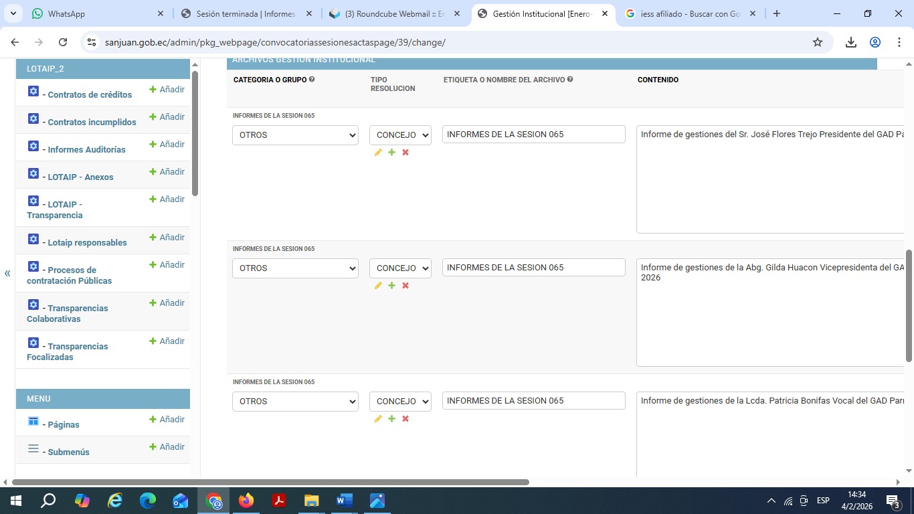Open the first row OTROS category dropdown
Screen dimensions: 914x514
click(295, 135)
